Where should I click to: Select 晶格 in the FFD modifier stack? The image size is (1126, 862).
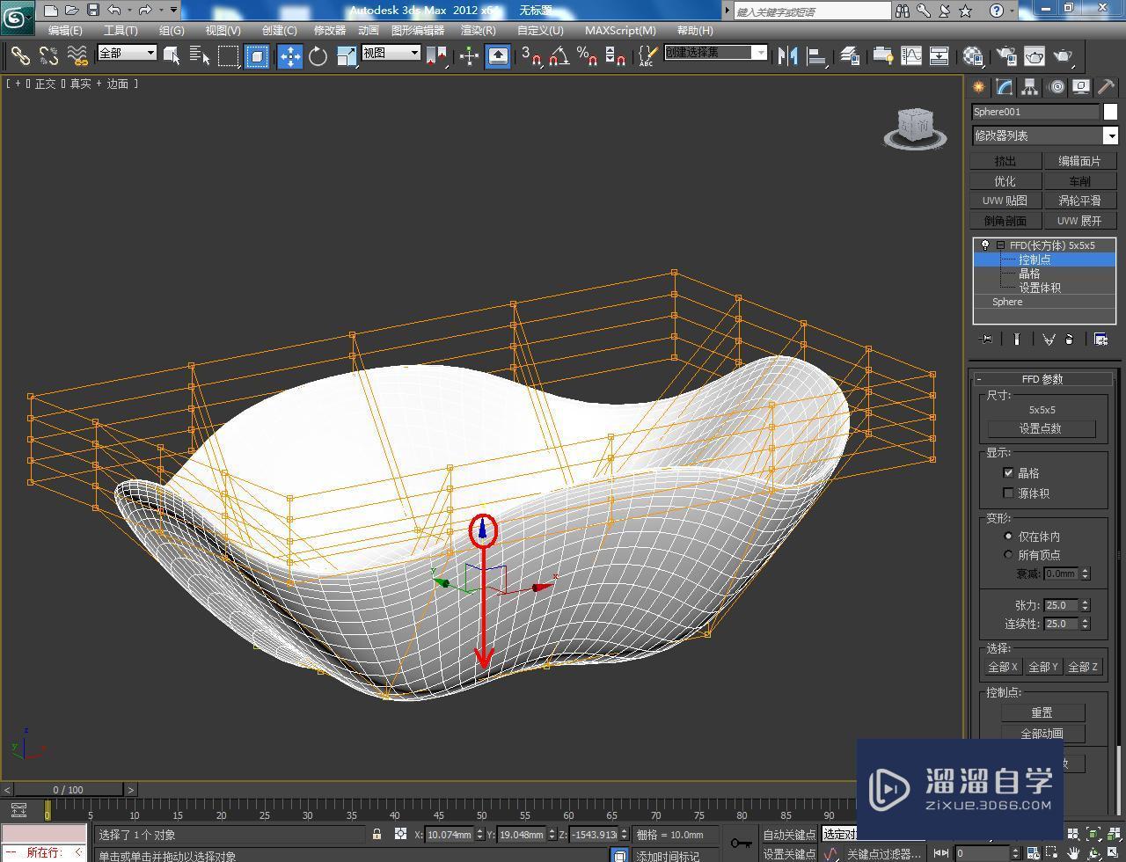[x=1031, y=273]
